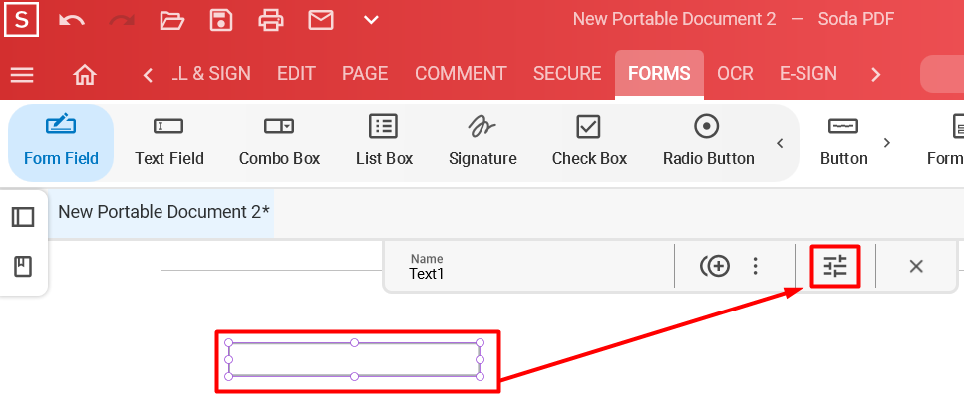
Task: Undo the last action
Action: point(72,20)
